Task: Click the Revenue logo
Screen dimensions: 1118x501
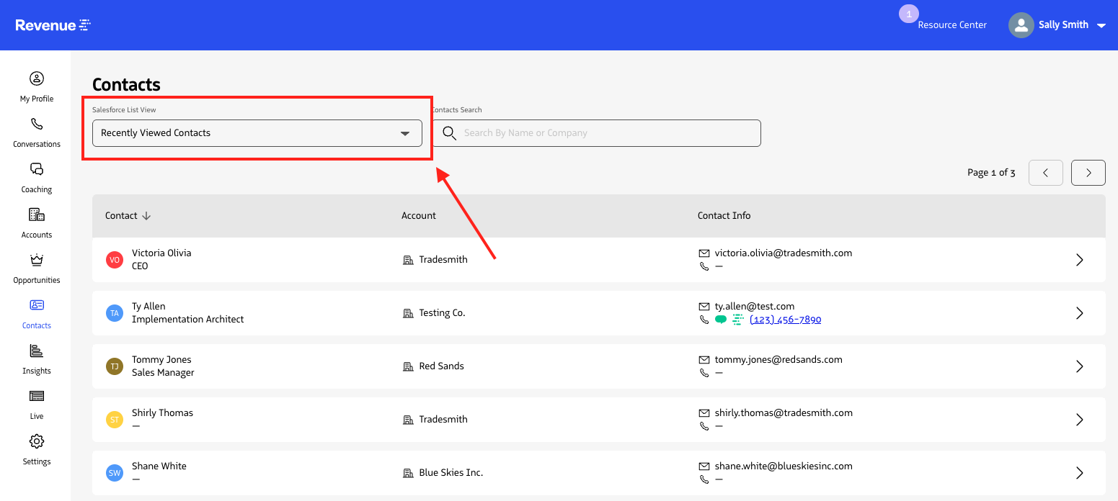Action: (x=52, y=24)
